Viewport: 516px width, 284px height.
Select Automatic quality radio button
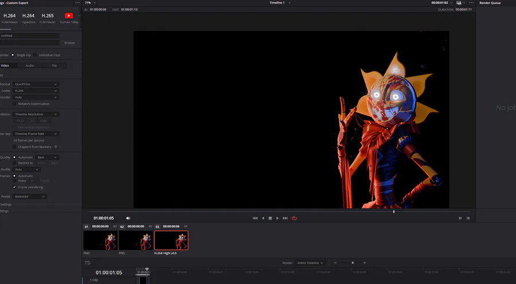[14, 157]
